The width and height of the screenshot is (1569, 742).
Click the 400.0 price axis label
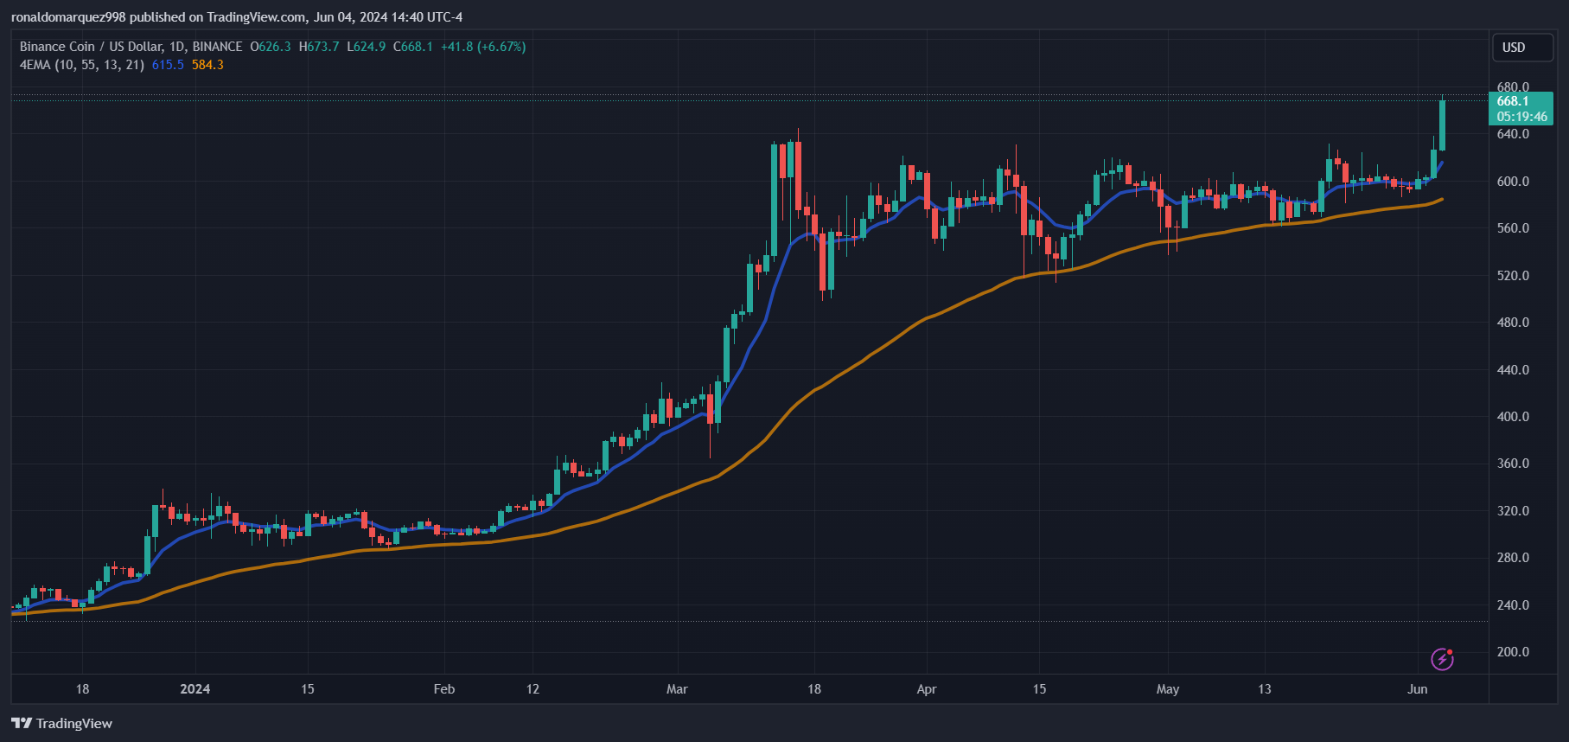tap(1513, 417)
